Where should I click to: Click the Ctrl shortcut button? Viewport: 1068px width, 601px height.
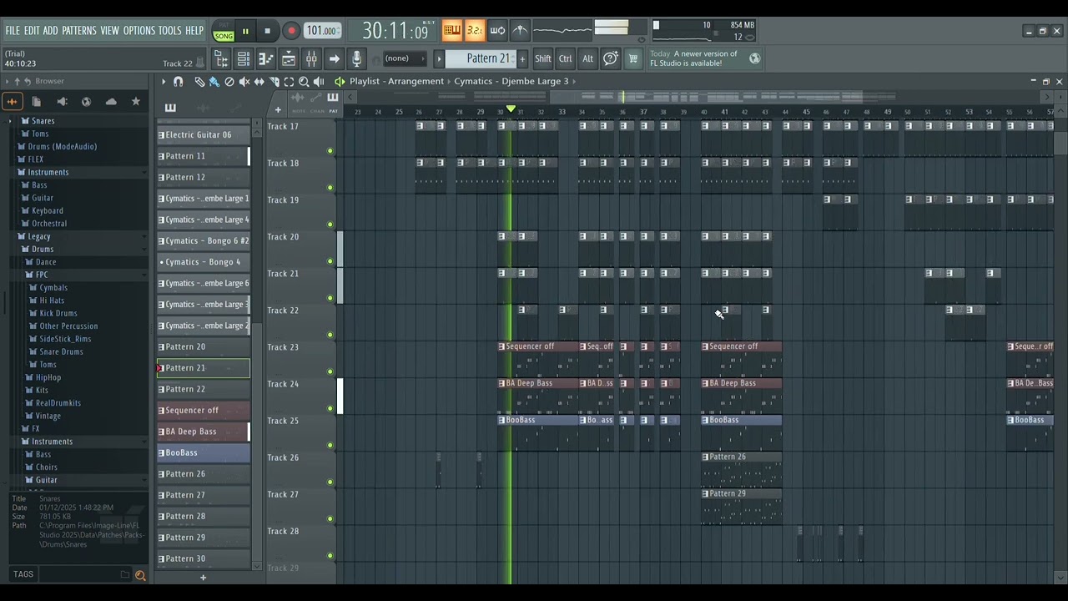point(566,58)
